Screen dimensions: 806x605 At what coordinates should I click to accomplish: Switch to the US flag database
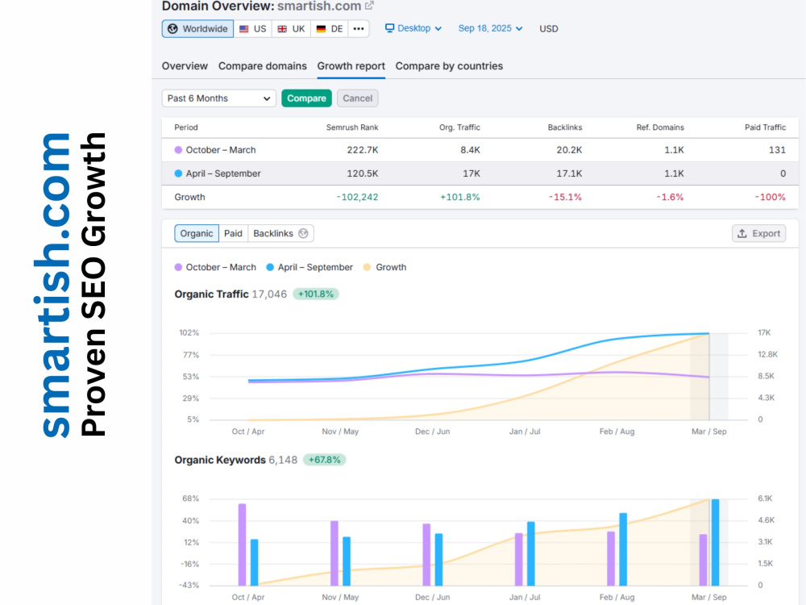click(x=252, y=29)
